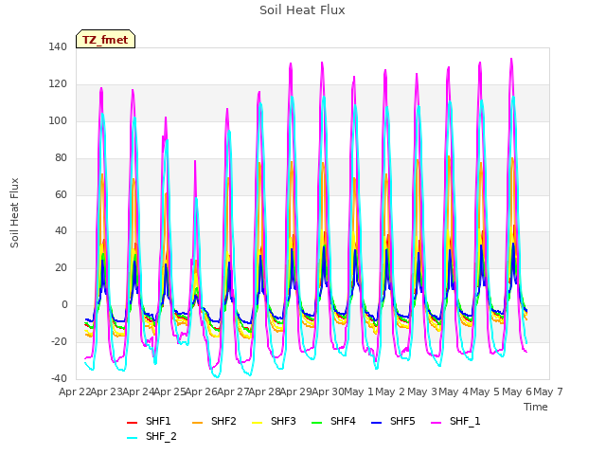This screenshot has width=606, height=455.
Task: Click the Apr 26 x-axis date label
Action: tap(201, 391)
